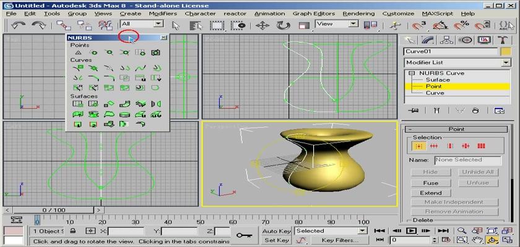The width and height of the screenshot is (520, 247).
Task: Switch to the Hierarchy command panel tab
Action: tap(446, 40)
